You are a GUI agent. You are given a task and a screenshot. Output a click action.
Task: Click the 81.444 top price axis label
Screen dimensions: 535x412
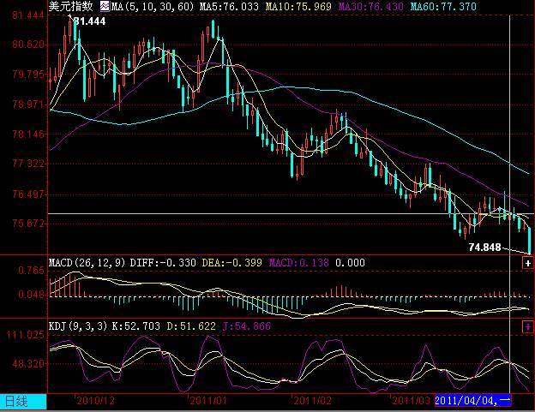28,15
